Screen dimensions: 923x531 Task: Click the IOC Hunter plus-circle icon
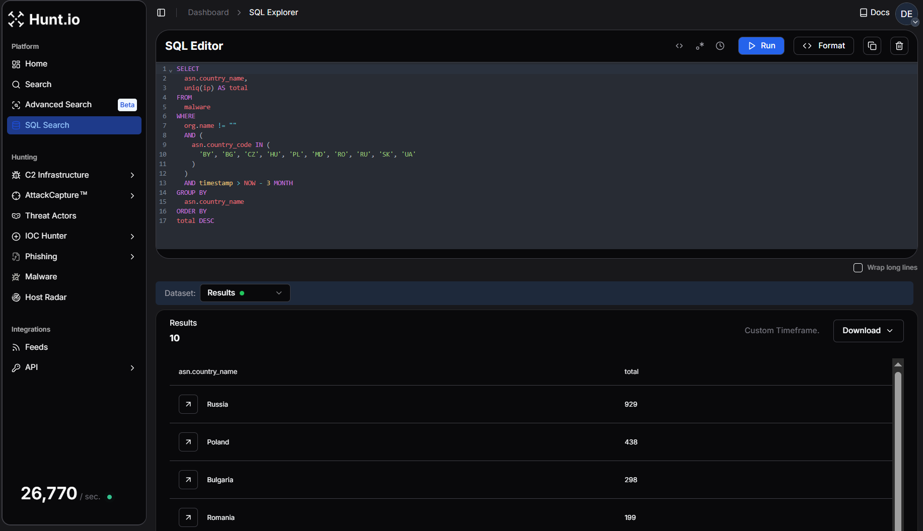16,236
